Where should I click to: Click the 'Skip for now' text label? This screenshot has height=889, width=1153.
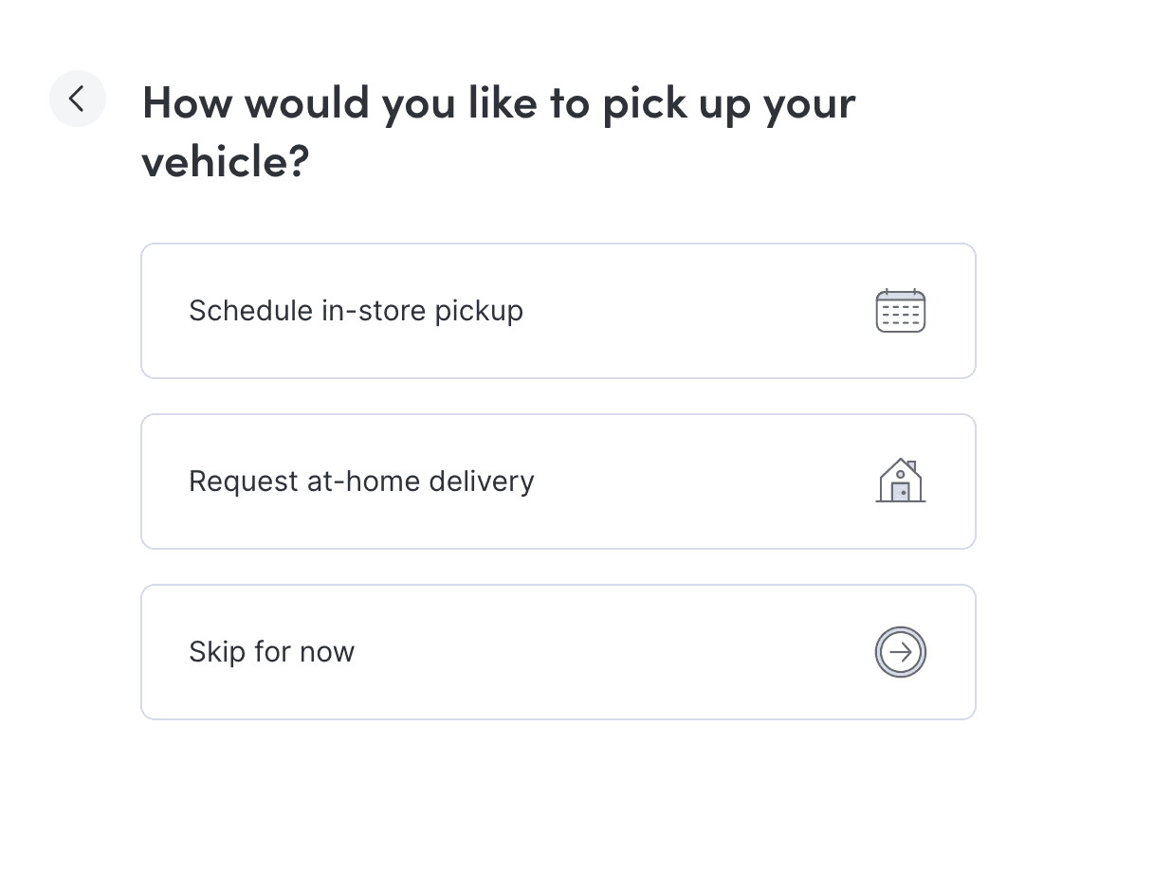[x=271, y=652]
